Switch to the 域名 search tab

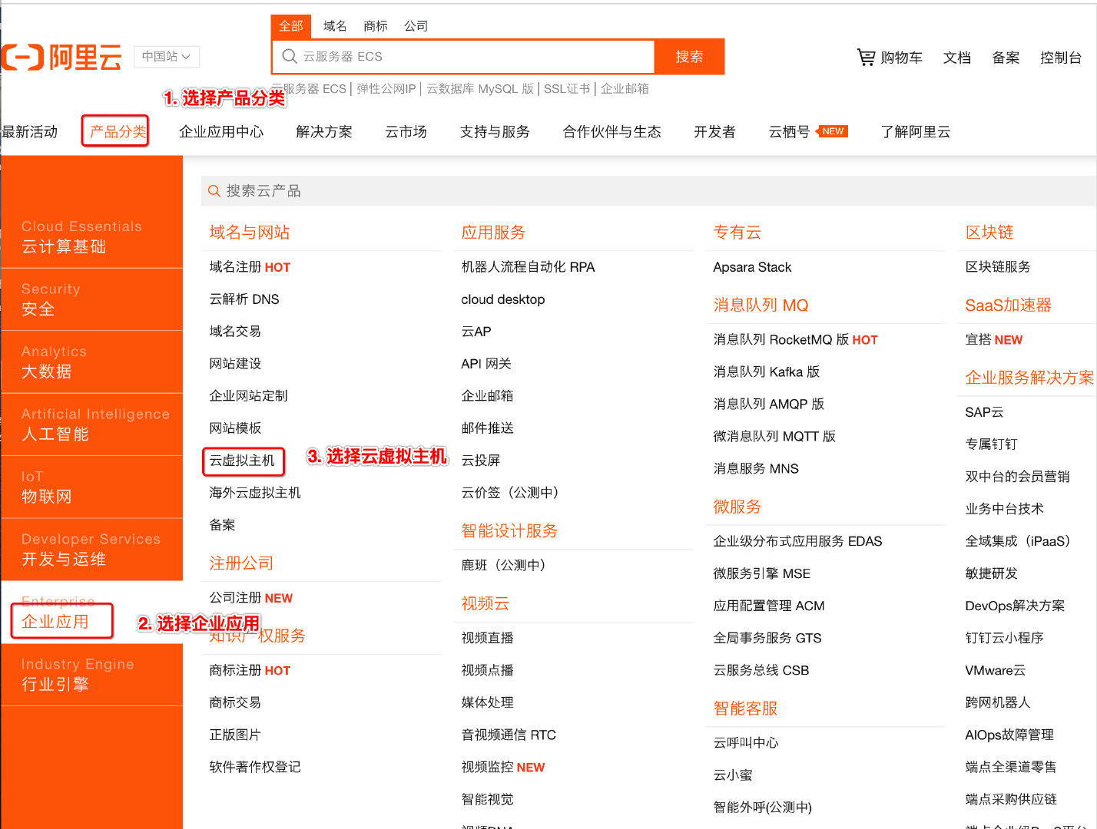(334, 25)
